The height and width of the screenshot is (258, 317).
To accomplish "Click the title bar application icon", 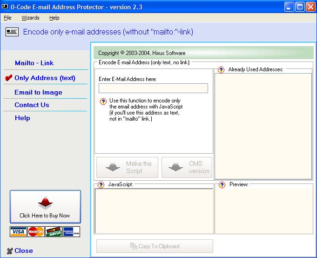I will 5,7.
